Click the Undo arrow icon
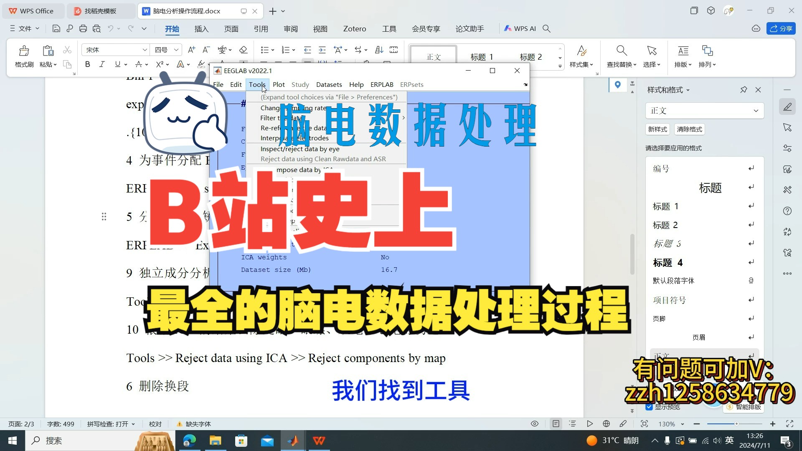802x451 pixels. click(x=110, y=28)
